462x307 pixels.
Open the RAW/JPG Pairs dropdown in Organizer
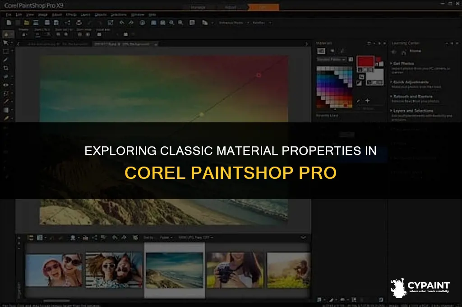tap(196, 237)
